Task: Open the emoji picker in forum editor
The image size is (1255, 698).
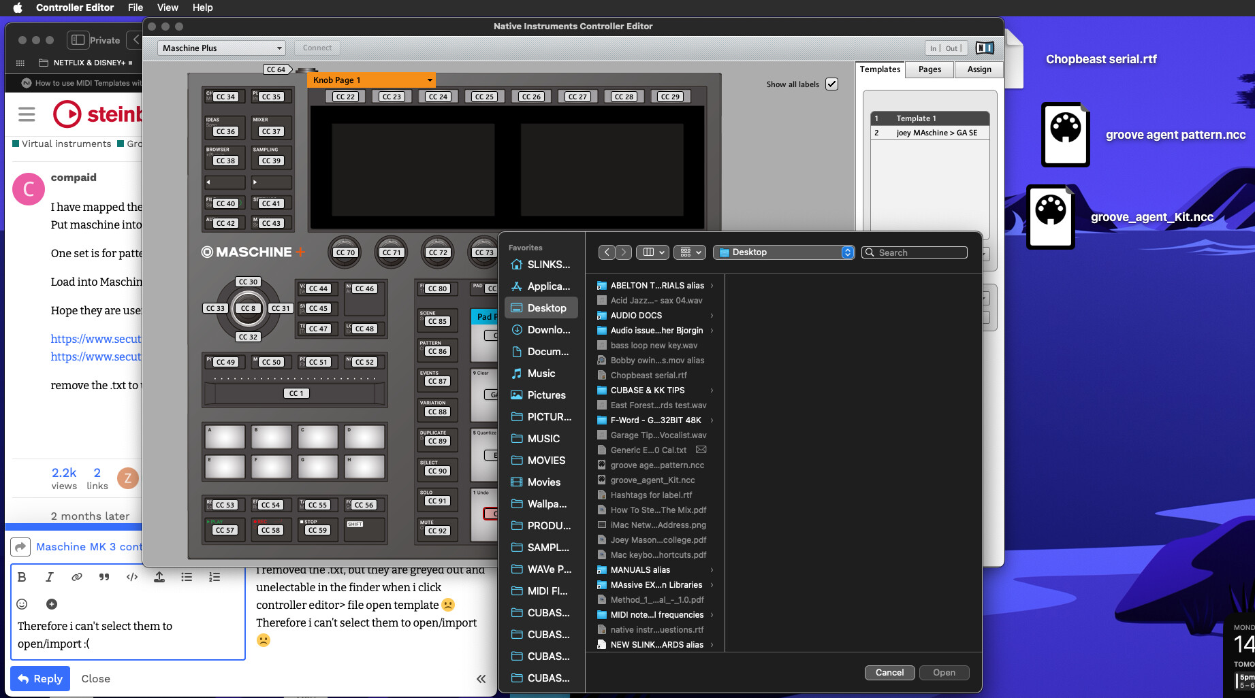Action: pyautogui.click(x=22, y=604)
